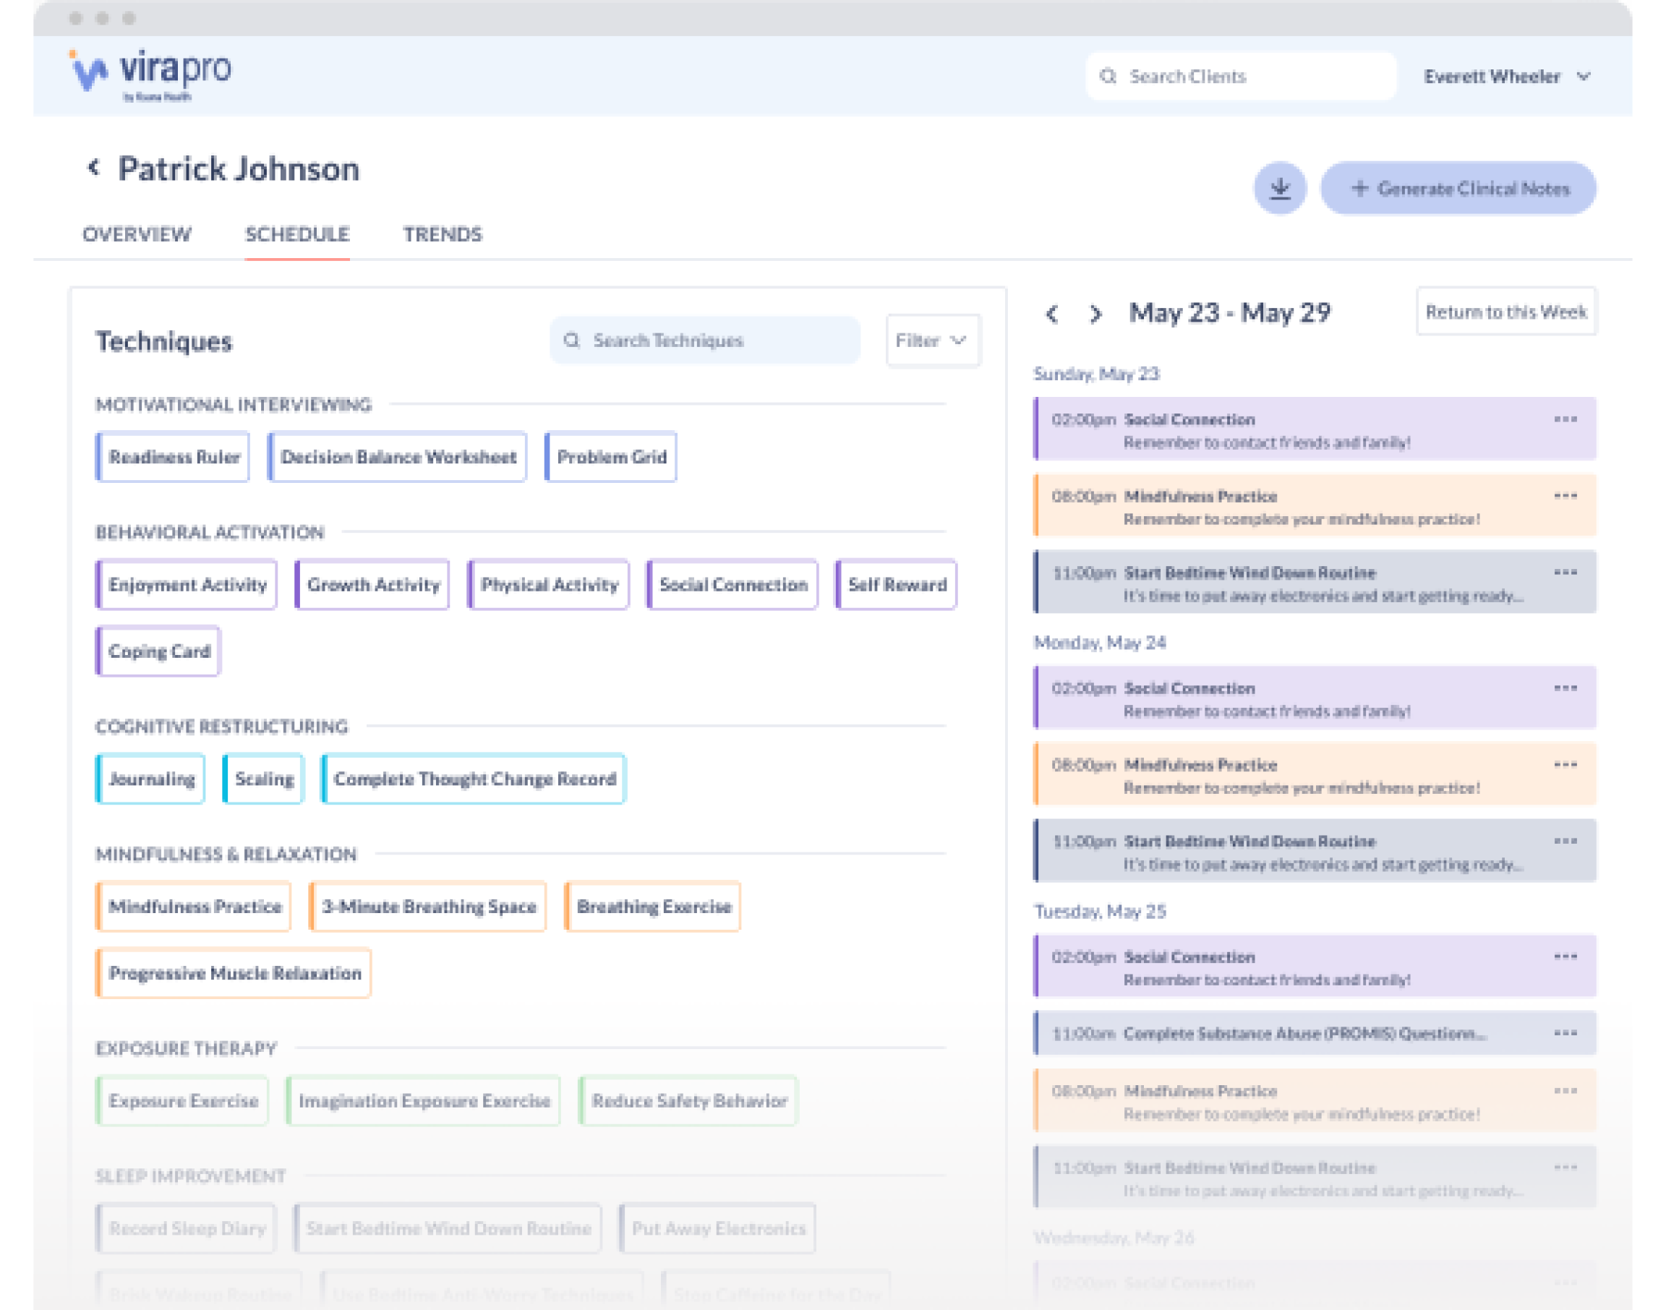Screen dimensions: 1666x1310
Task: Select the Self Reward technique
Action: [896, 584]
